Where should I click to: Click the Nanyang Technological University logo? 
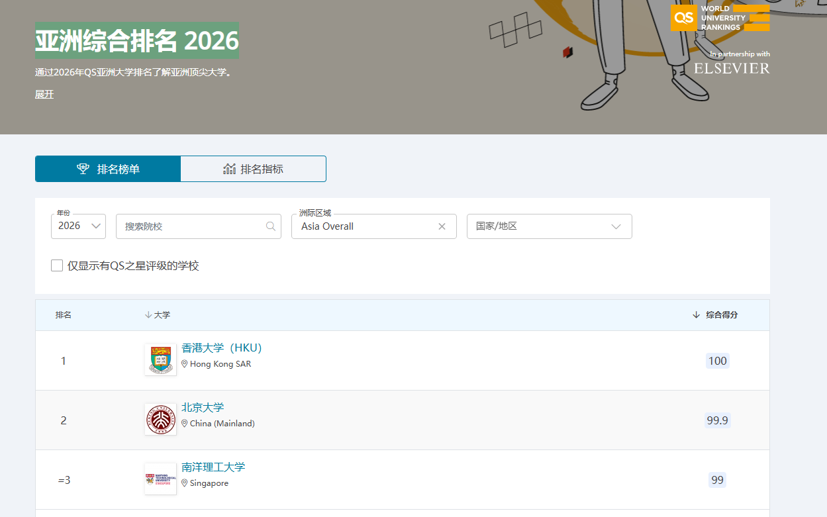160,479
